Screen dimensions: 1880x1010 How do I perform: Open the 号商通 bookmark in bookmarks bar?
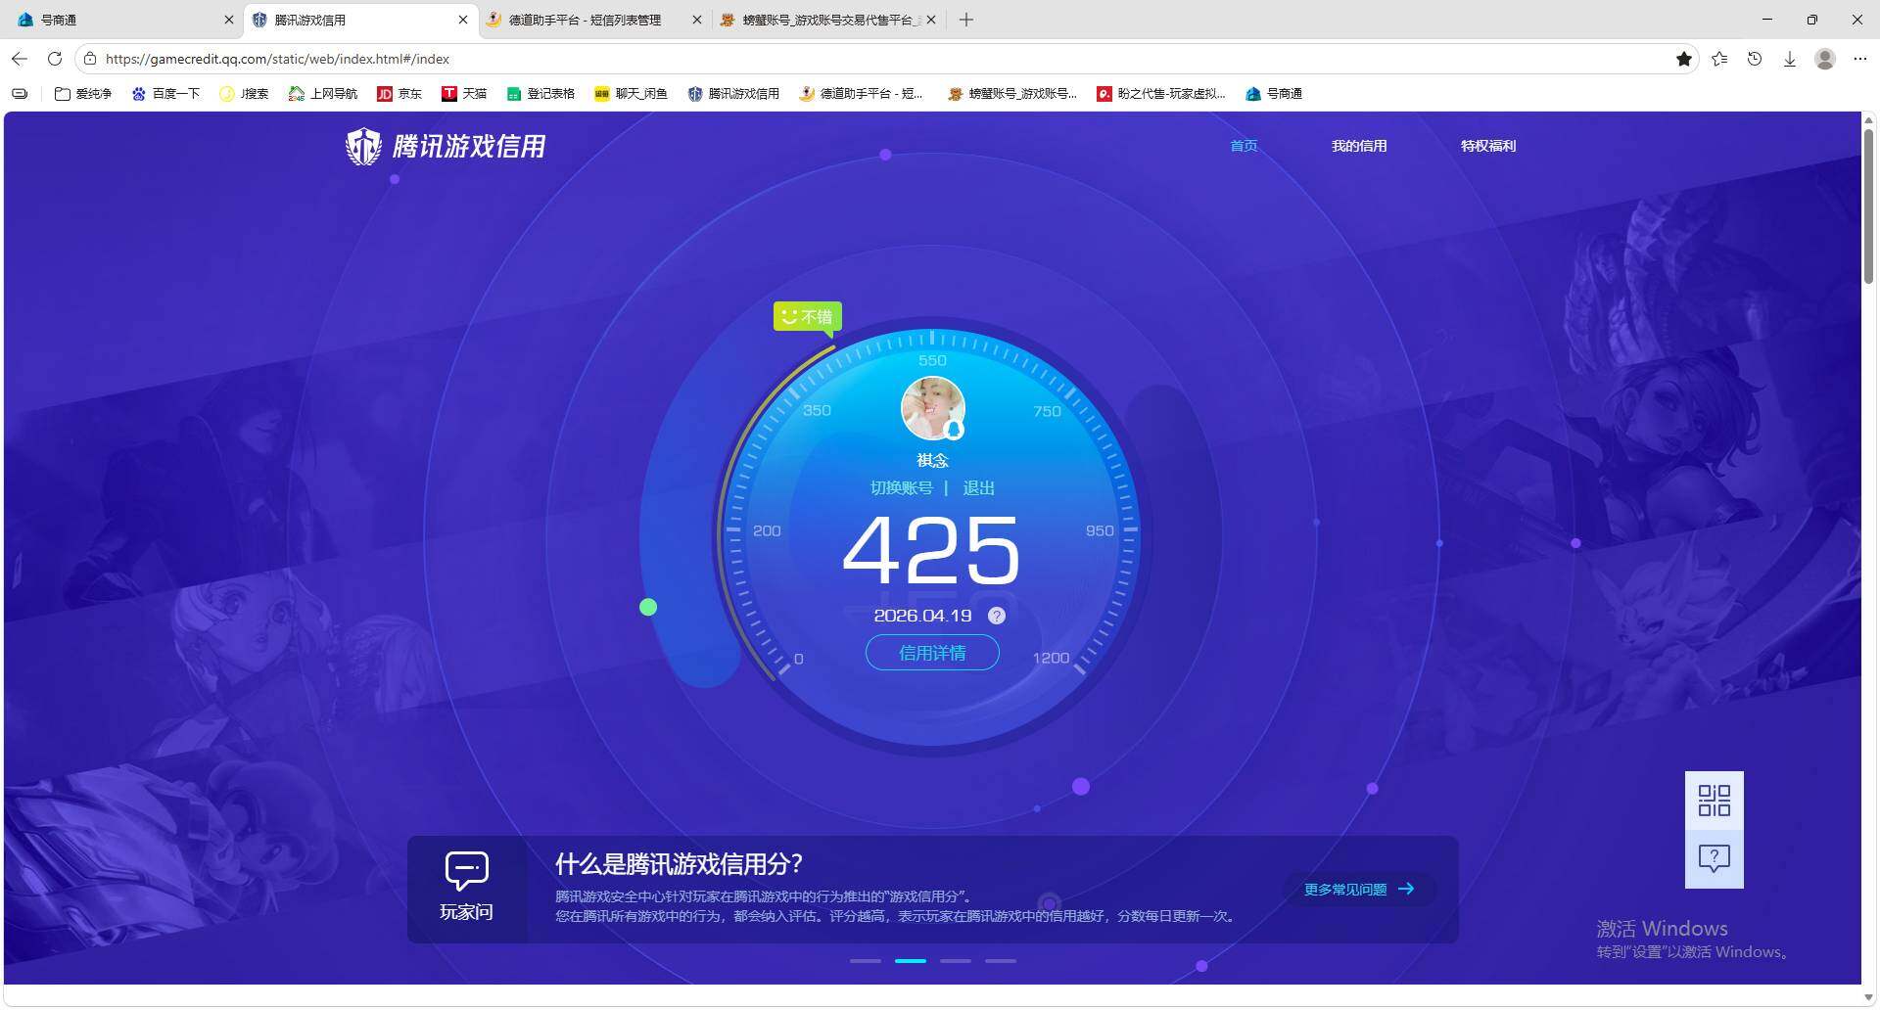[1274, 94]
